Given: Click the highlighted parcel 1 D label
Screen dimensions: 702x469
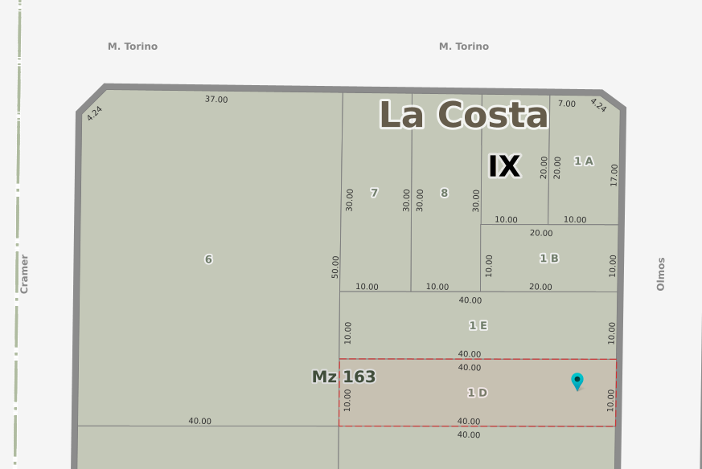Looking at the screenshot, I should point(477,393).
